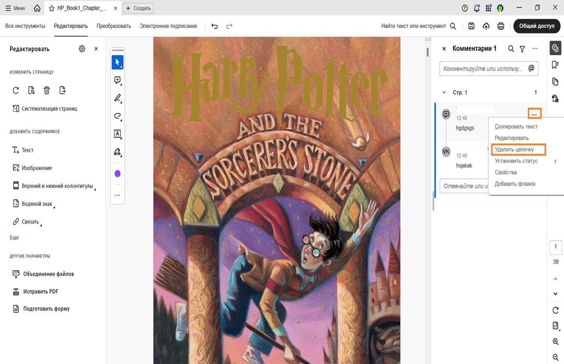Click the reply input field

click(464, 186)
